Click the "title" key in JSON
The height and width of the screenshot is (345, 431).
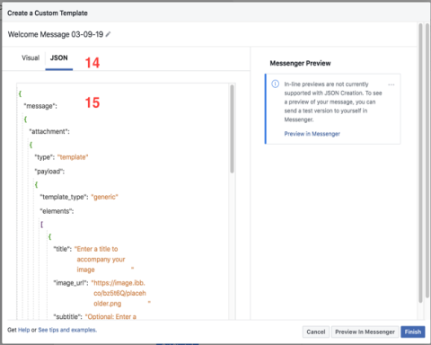click(x=63, y=249)
